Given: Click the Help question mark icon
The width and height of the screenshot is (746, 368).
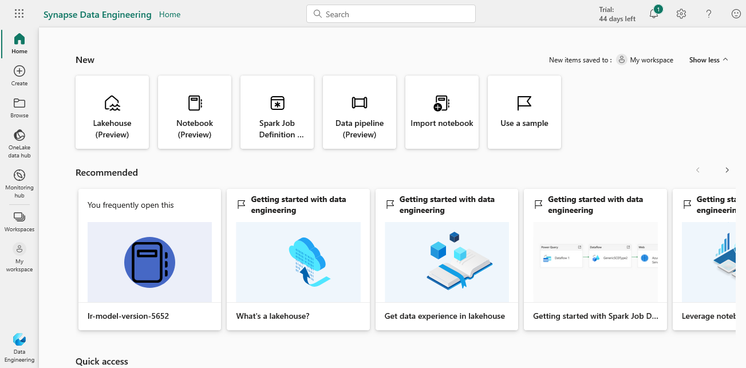Looking at the screenshot, I should (x=708, y=14).
